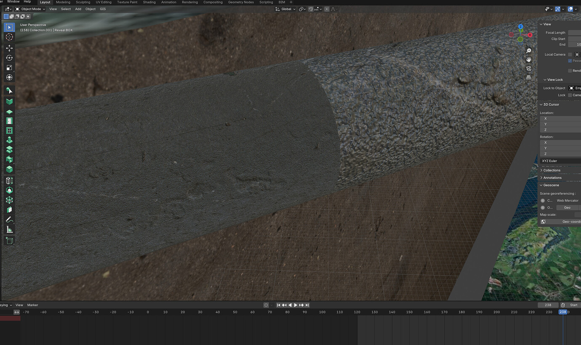Image resolution: width=581 pixels, height=345 pixels.
Task: Open the GIS menu in viewport header
Action: pos(103,9)
